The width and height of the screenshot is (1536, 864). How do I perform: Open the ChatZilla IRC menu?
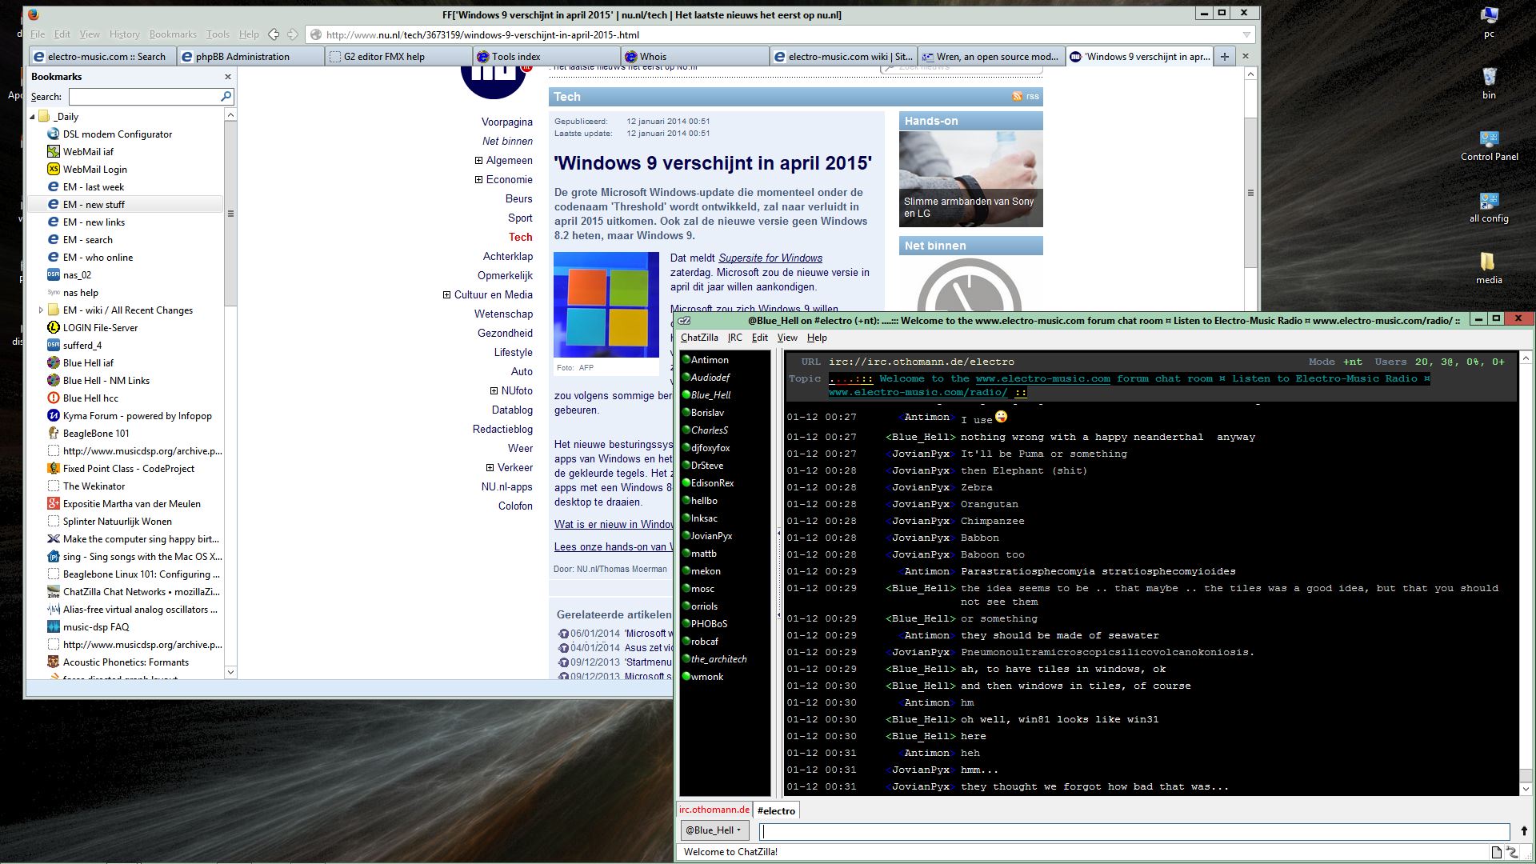pos(734,338)
